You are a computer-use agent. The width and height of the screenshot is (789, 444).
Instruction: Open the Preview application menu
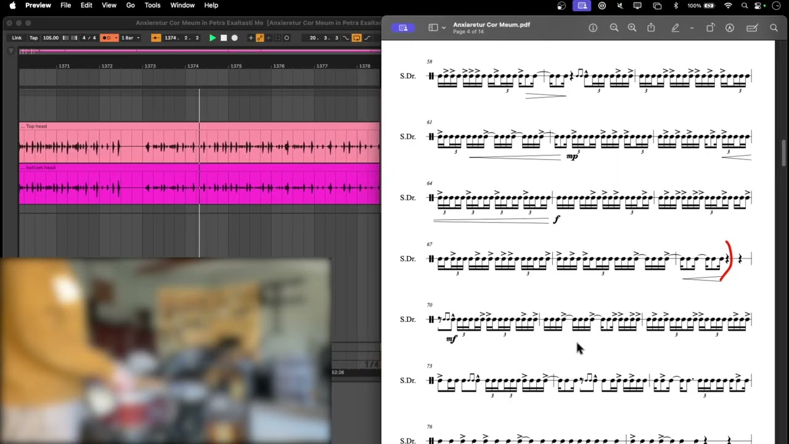click(38, 6)
